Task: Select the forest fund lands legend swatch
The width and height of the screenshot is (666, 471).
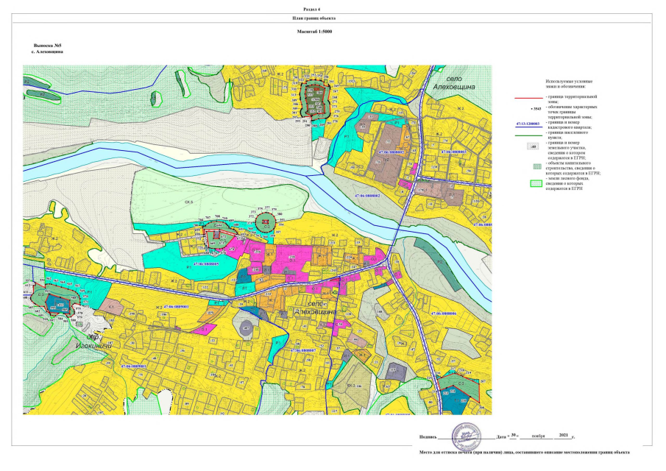Action: 537,185
